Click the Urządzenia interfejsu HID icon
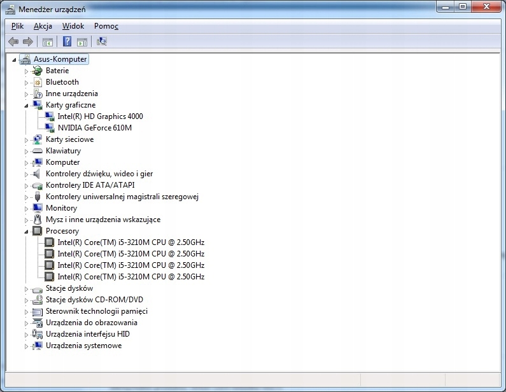 click(38, 334)
